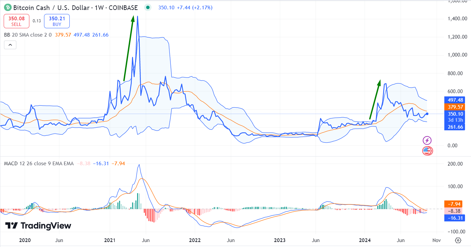Click the 2024 label on time axis
Screen dimensions: 471x247
[364, 240]
